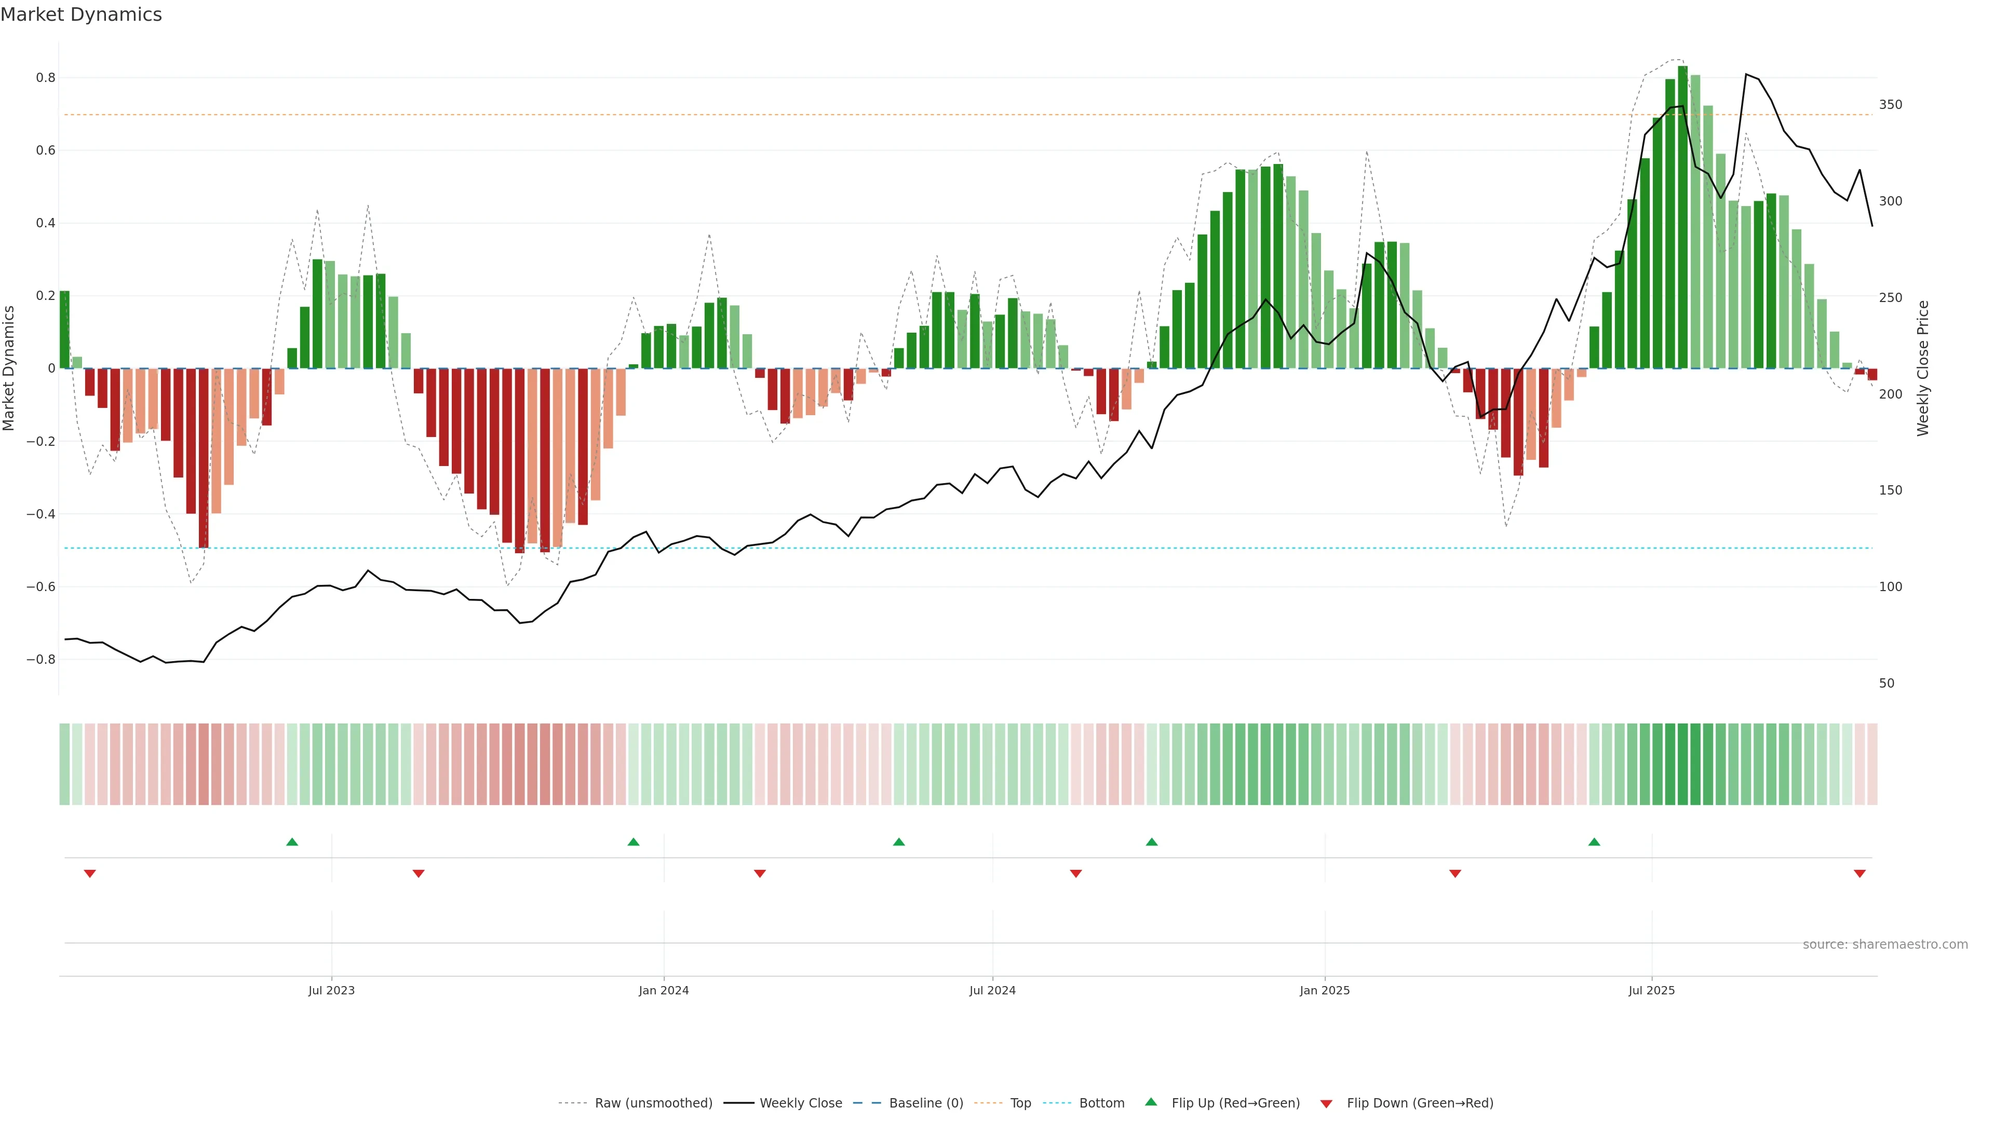Screen dimensions: 1994x1121
Task: Click the Jul 2023 x-axis label
Action: pyautogui.click(x=331, y=990)
